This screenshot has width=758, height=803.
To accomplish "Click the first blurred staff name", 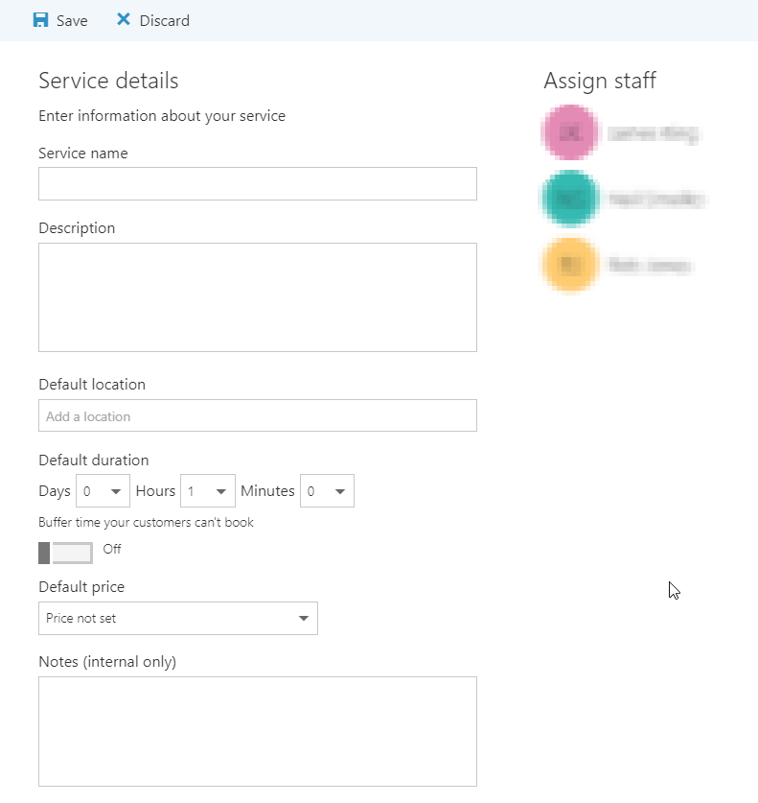I will [654, 133].
